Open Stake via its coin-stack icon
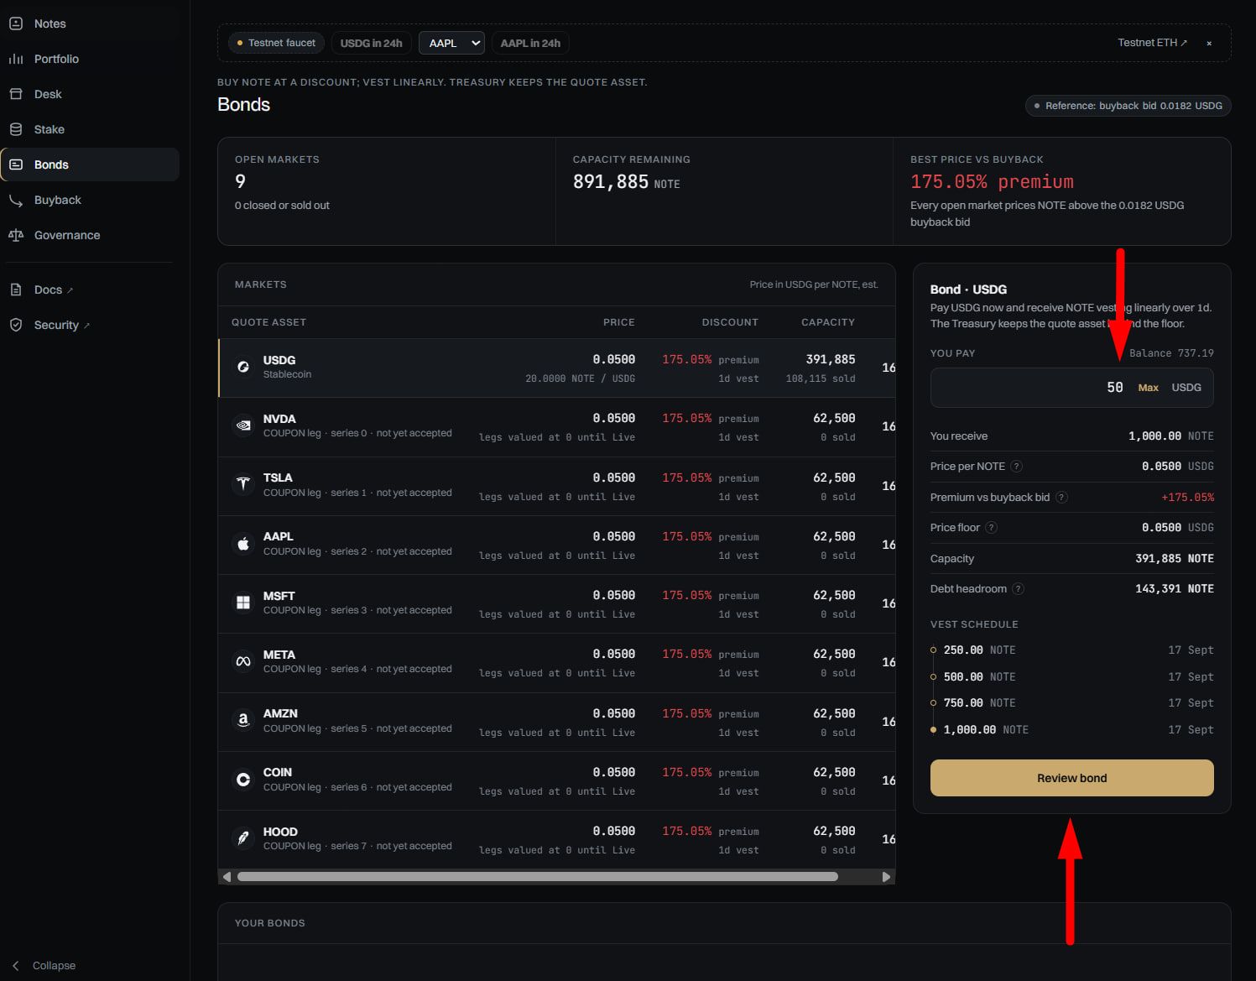 (16, 129)
